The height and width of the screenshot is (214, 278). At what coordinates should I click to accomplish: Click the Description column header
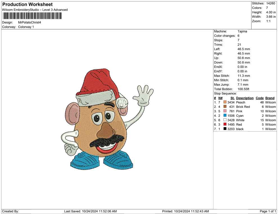pos(245,98)
